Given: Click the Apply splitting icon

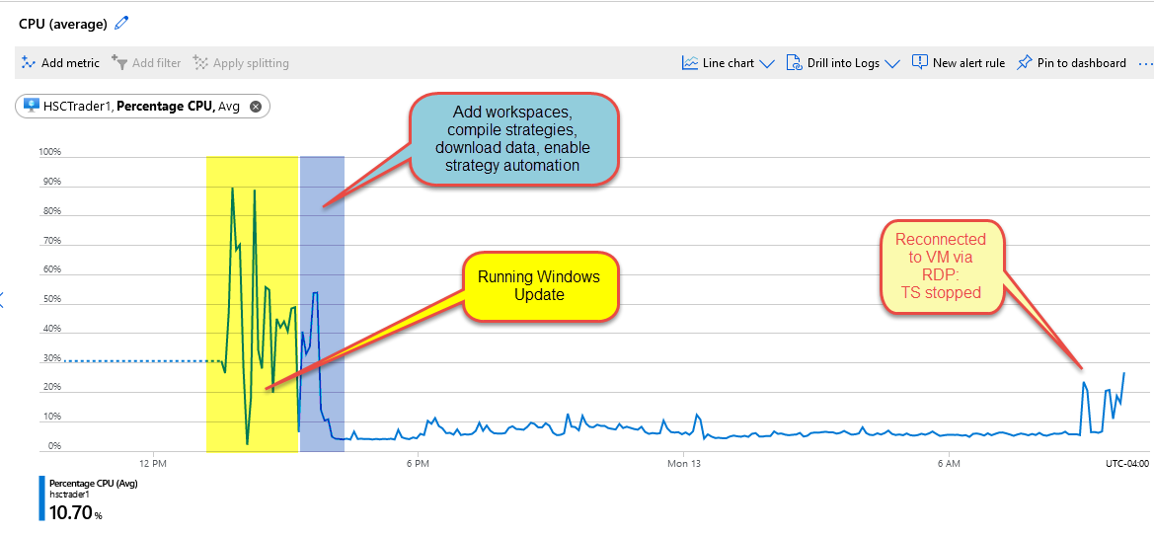Looking at the screenshot, I should [x=201, y=63].
